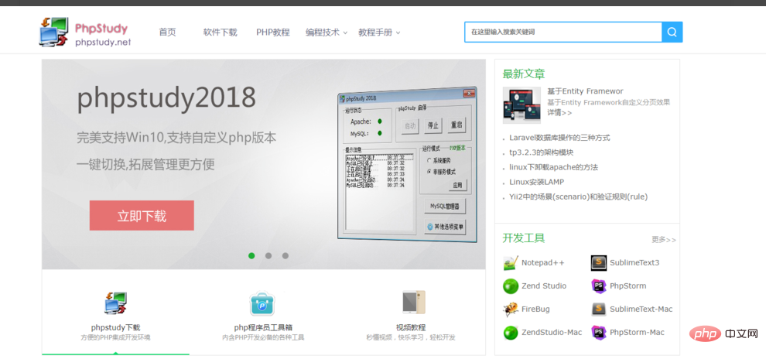Viewport: 766px width, 359px height.
Task: Click the phpstudy下载 computer icon
Action: coord(116,303)
